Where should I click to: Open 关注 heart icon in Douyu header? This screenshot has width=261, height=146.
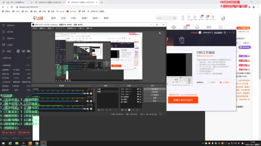189,18
